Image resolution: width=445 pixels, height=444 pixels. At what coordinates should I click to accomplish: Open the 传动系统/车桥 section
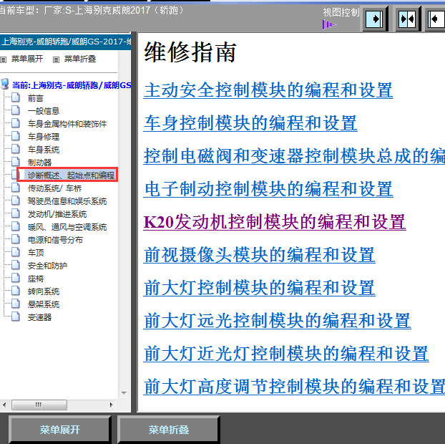tap(54, 188)
